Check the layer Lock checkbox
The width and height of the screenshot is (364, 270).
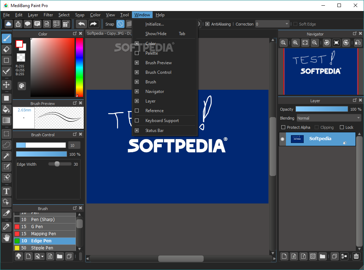tap(342, 127)
